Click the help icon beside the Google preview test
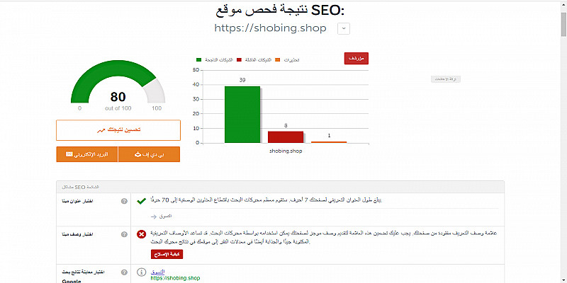This screenshot has width=567, height=283. (x=124, y=272)
